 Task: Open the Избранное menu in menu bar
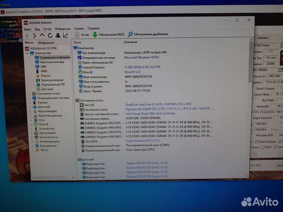[x=63, y=29]
